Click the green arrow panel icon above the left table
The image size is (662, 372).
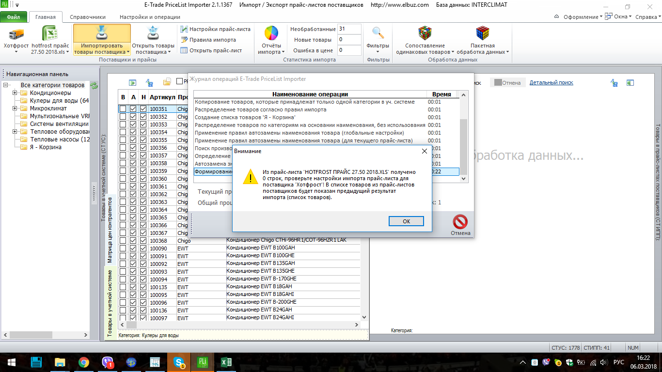tap(132, 82)
